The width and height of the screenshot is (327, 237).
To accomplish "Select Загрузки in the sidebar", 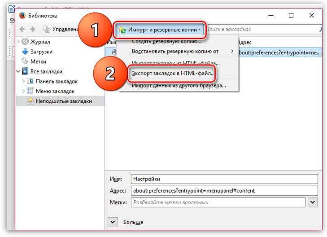I will [41, 52].
